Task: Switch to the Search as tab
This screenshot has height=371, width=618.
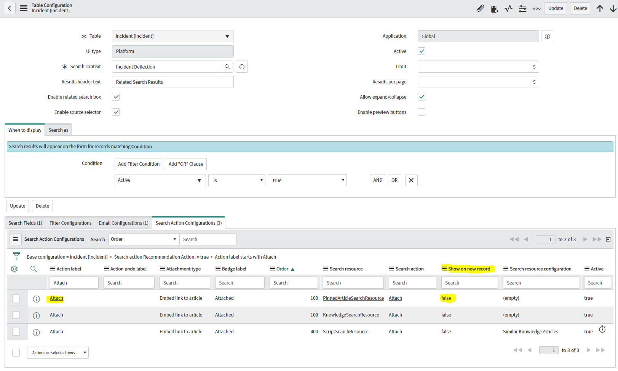Action: tap(58, 130)
